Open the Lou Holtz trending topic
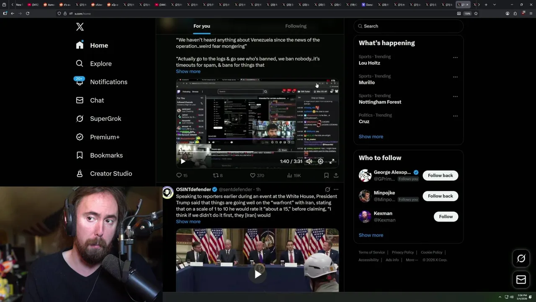Viewport: 536px width, 302px height. [369, 63]
